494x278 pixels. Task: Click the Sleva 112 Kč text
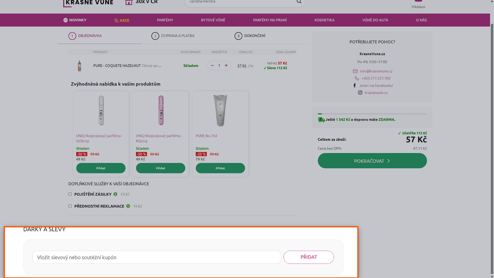tap(275, 68)
